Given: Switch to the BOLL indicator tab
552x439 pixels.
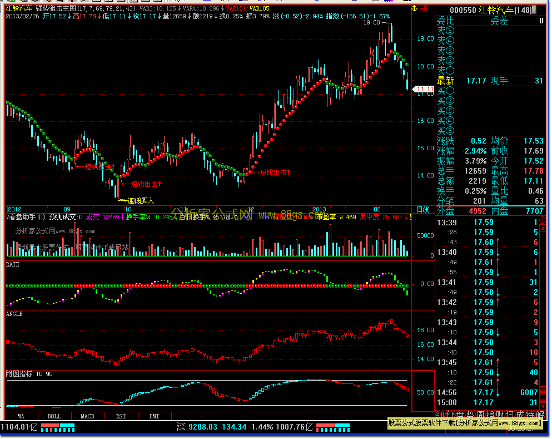Looking at the screenshot, I should [54, 416].
